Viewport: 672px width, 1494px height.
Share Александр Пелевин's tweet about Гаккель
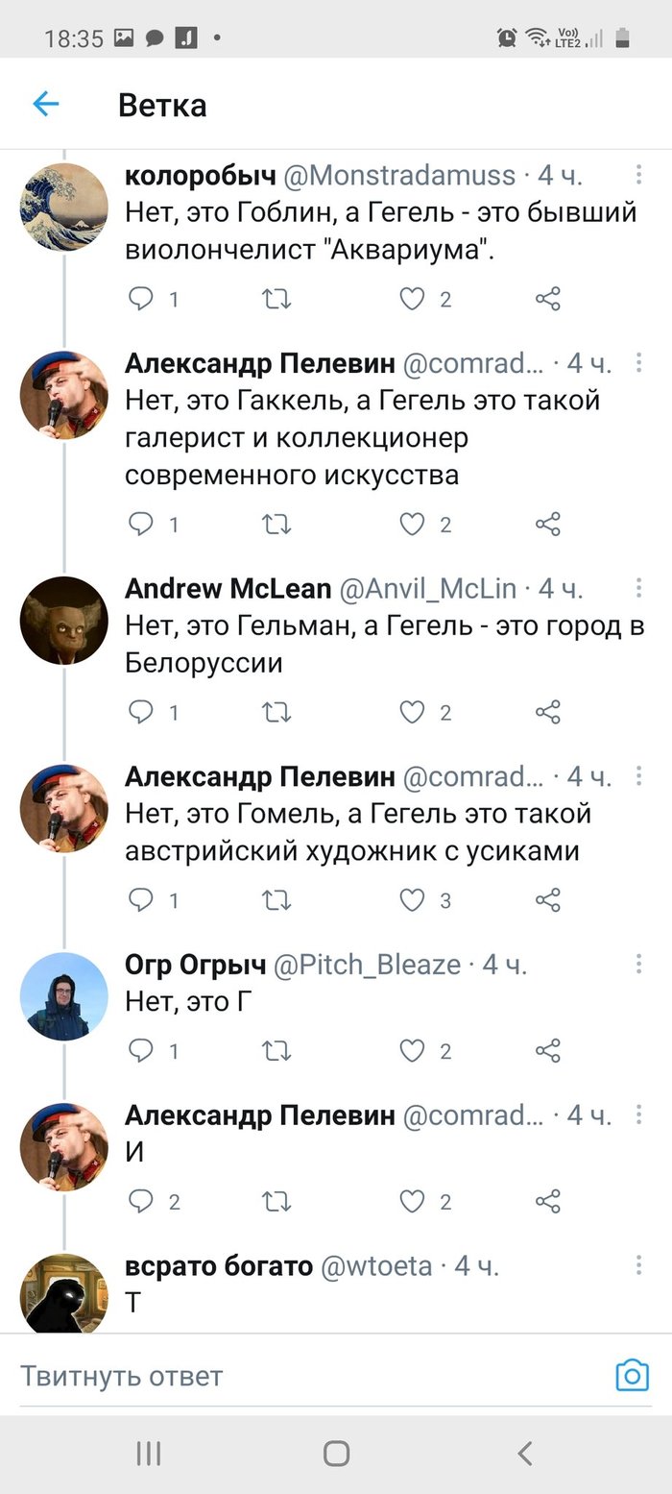pyautogui.click(x=548, y=525)
